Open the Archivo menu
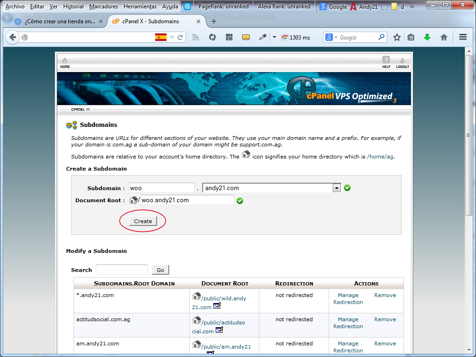This screenshot has width=476, height=357. point(15,7)
